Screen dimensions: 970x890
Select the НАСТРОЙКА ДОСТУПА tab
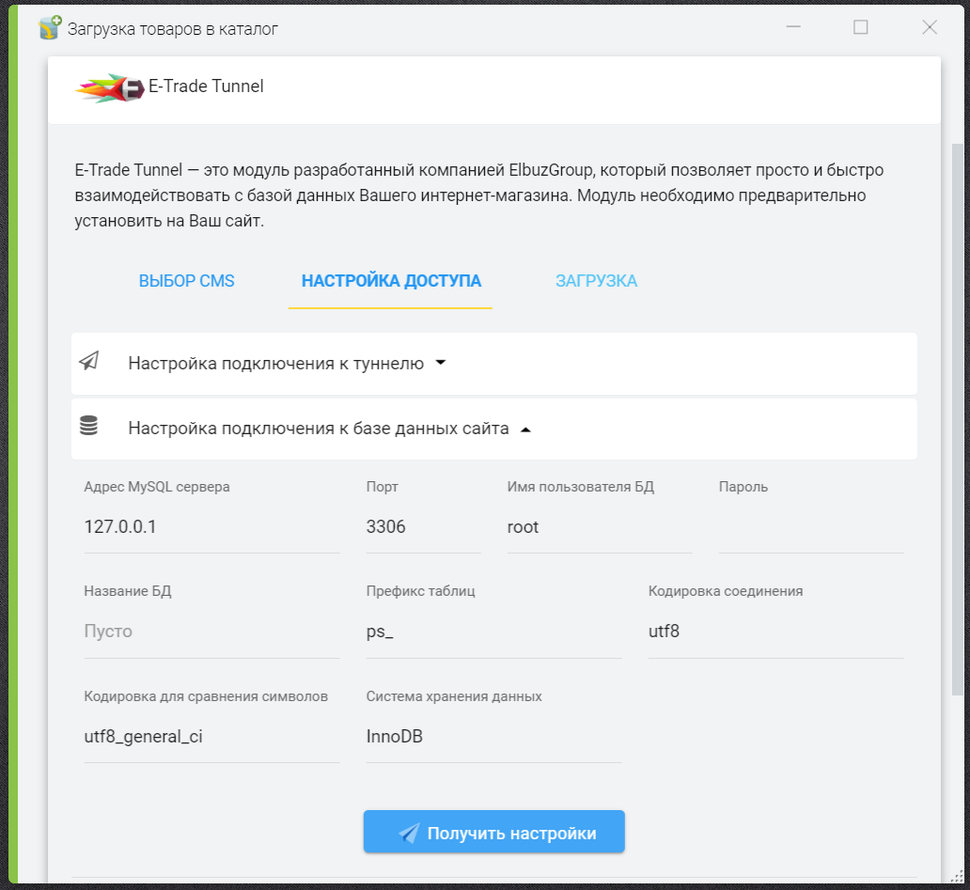point(391,281)
